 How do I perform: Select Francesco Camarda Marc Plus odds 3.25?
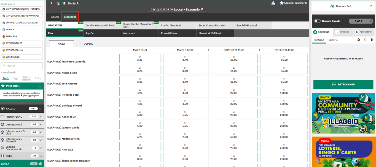coord(140,58)
